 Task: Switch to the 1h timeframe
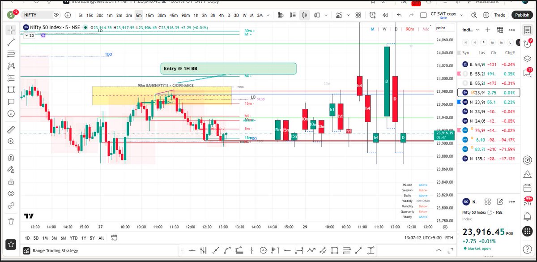pos(196,15)
